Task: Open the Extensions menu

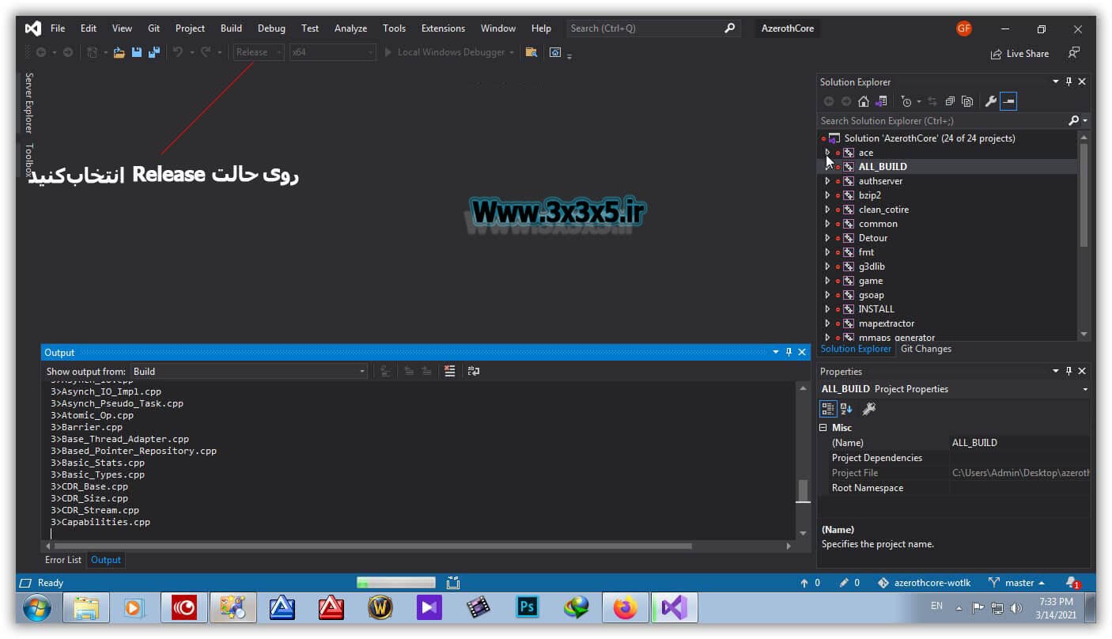Action: [x=443, y=28]
